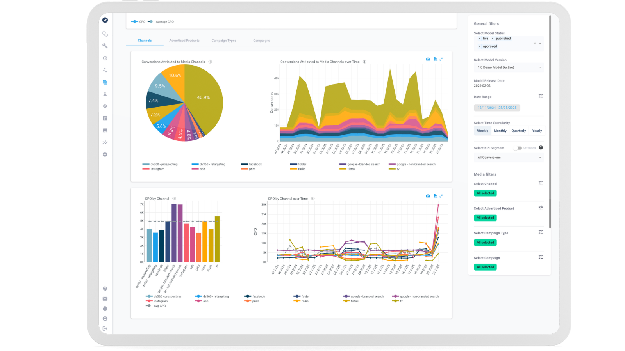625x351 pixels.
Task: Open the wrench tools sidebar icon
Action: point(105,46)
